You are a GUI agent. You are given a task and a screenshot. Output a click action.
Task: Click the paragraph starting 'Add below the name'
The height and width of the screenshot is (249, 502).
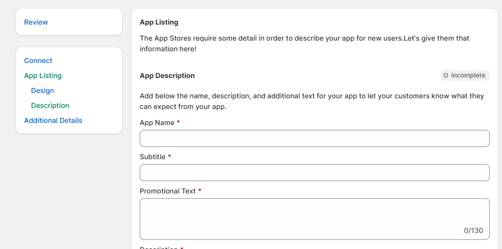coord(312,102)
